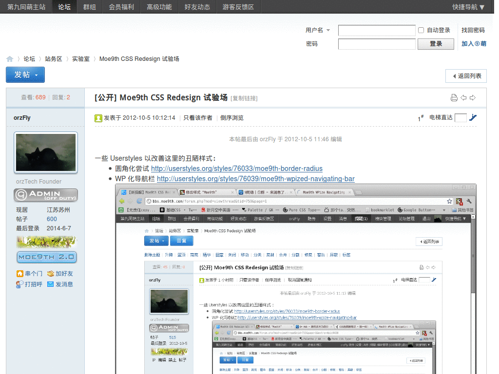Open the 用户名 login type dropdown

[x=328, y=30]
